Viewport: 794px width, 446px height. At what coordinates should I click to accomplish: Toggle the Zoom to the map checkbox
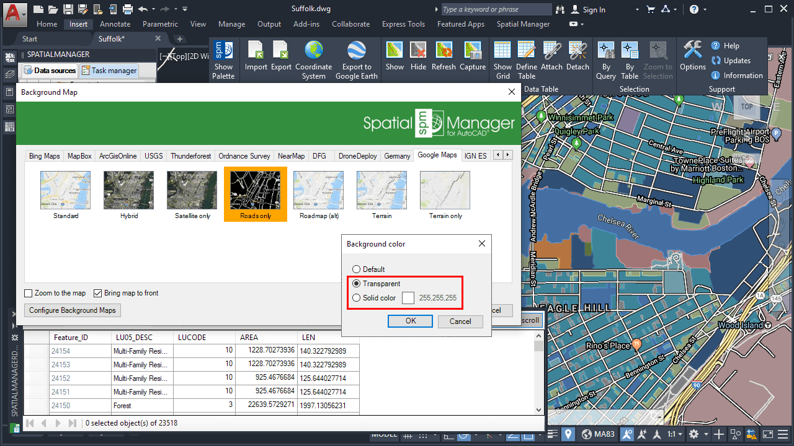pos(29,293)
